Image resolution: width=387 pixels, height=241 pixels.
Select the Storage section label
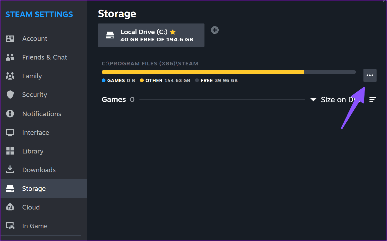34,189
